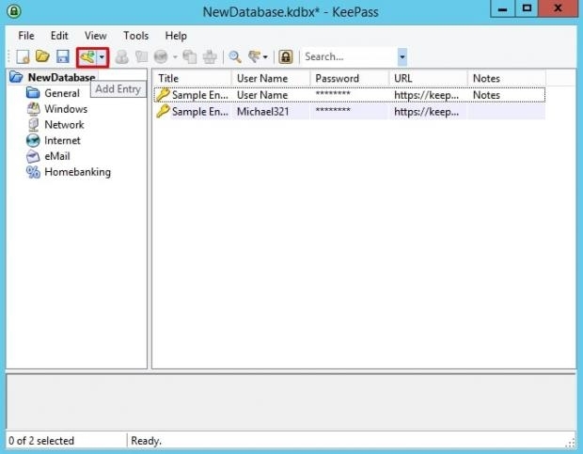Click the 'Notes' cell of first entry
The height and width of the screenshot is (454, 583).
(486, 95)
